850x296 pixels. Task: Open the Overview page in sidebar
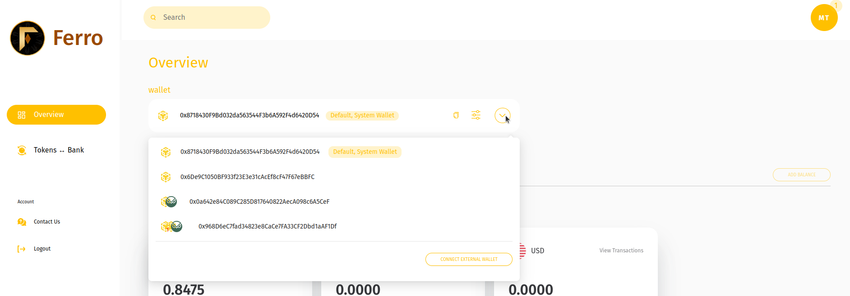click(56, 115)
